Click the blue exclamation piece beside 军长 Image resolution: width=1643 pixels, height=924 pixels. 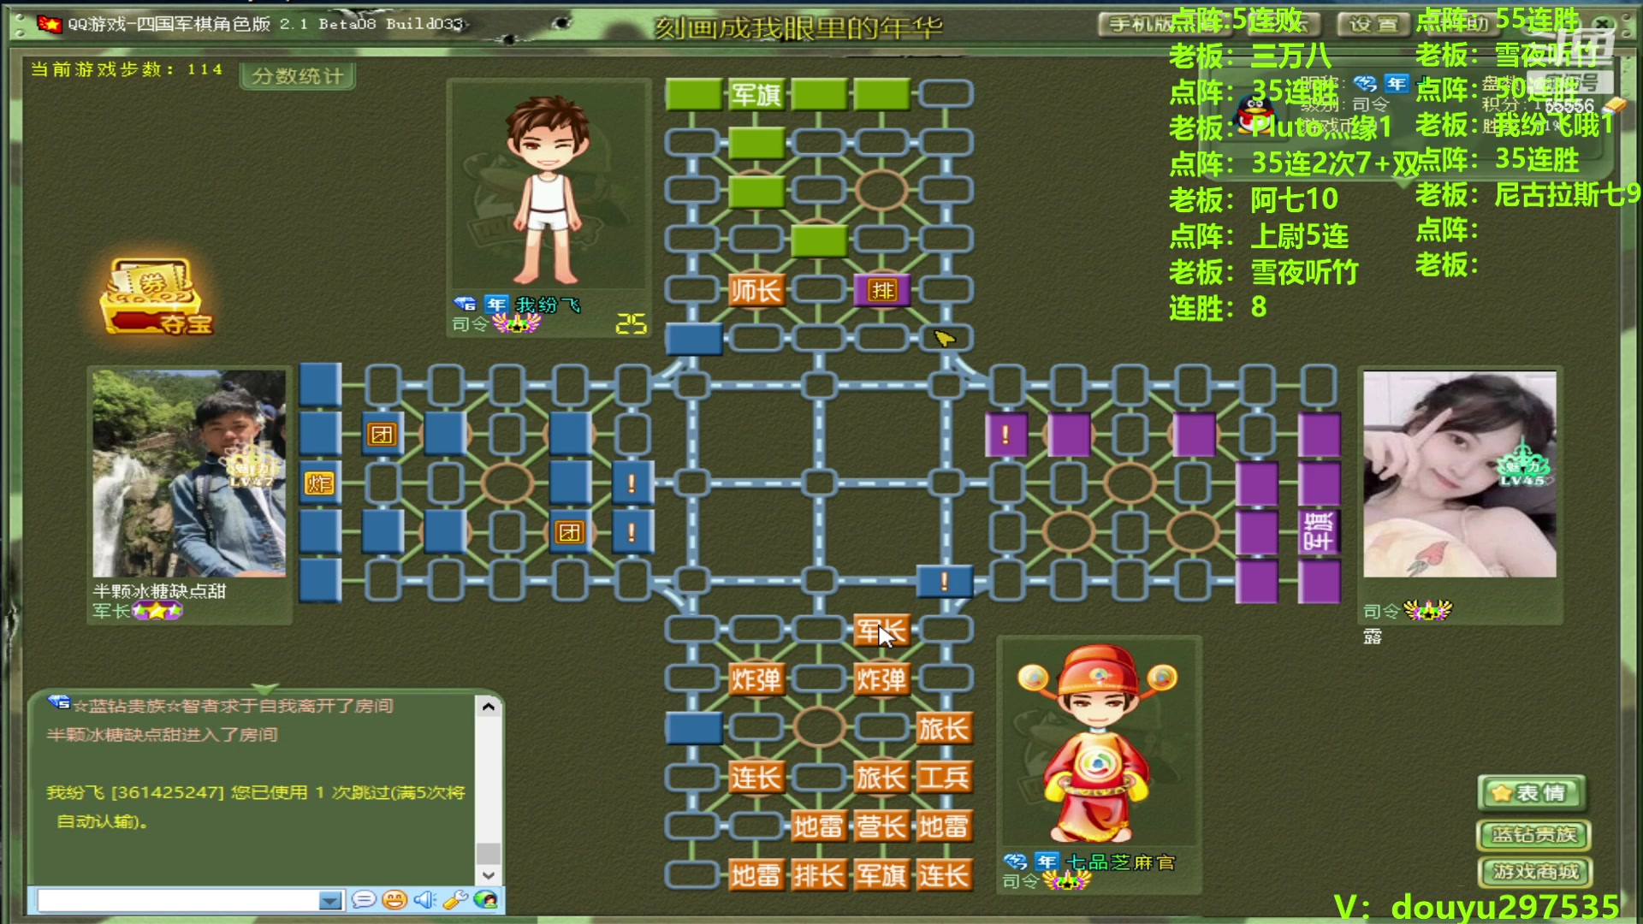[944, 582]
